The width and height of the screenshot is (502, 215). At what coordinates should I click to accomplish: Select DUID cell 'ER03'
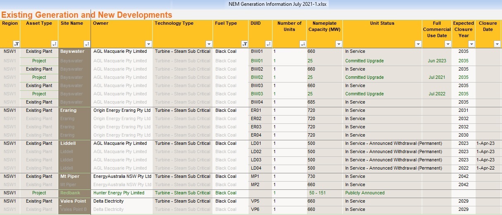point(261,127)
